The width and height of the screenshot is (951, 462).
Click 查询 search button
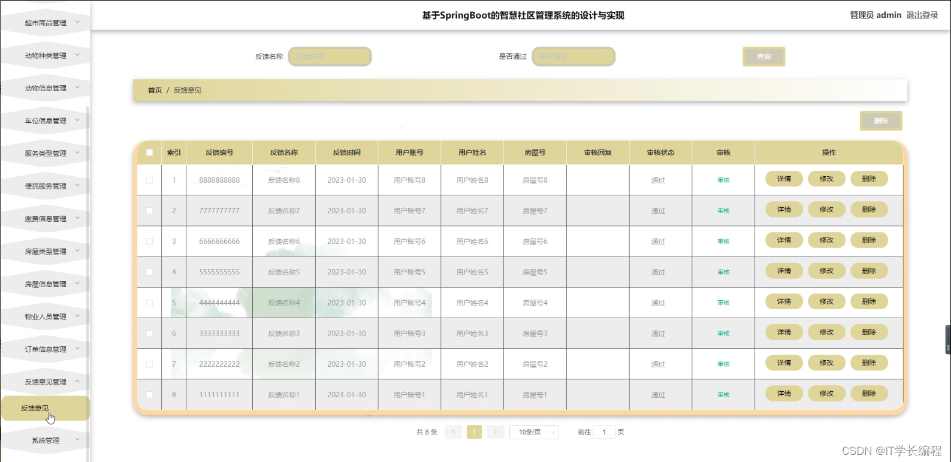(764, 56)
